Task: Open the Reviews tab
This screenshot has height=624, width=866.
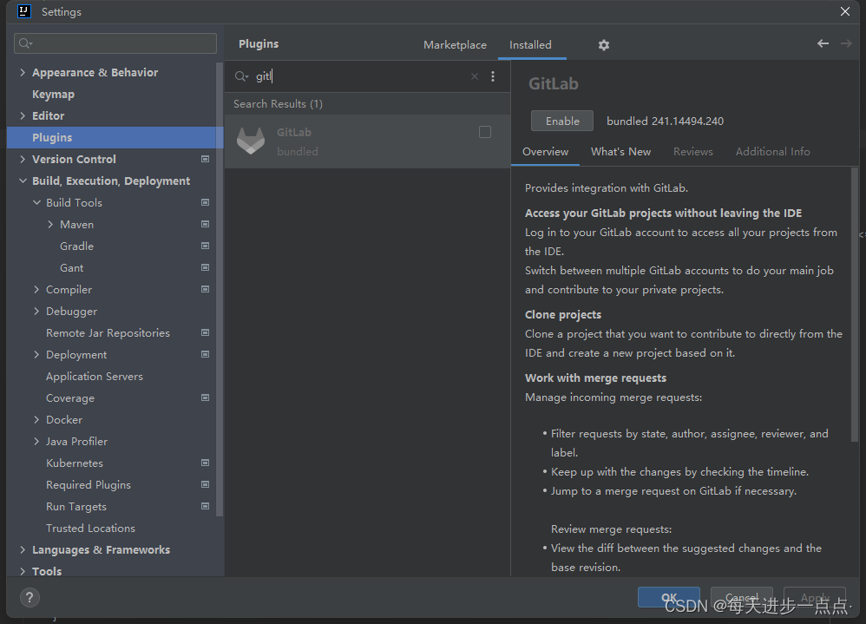Action: [x=693, y=151]
